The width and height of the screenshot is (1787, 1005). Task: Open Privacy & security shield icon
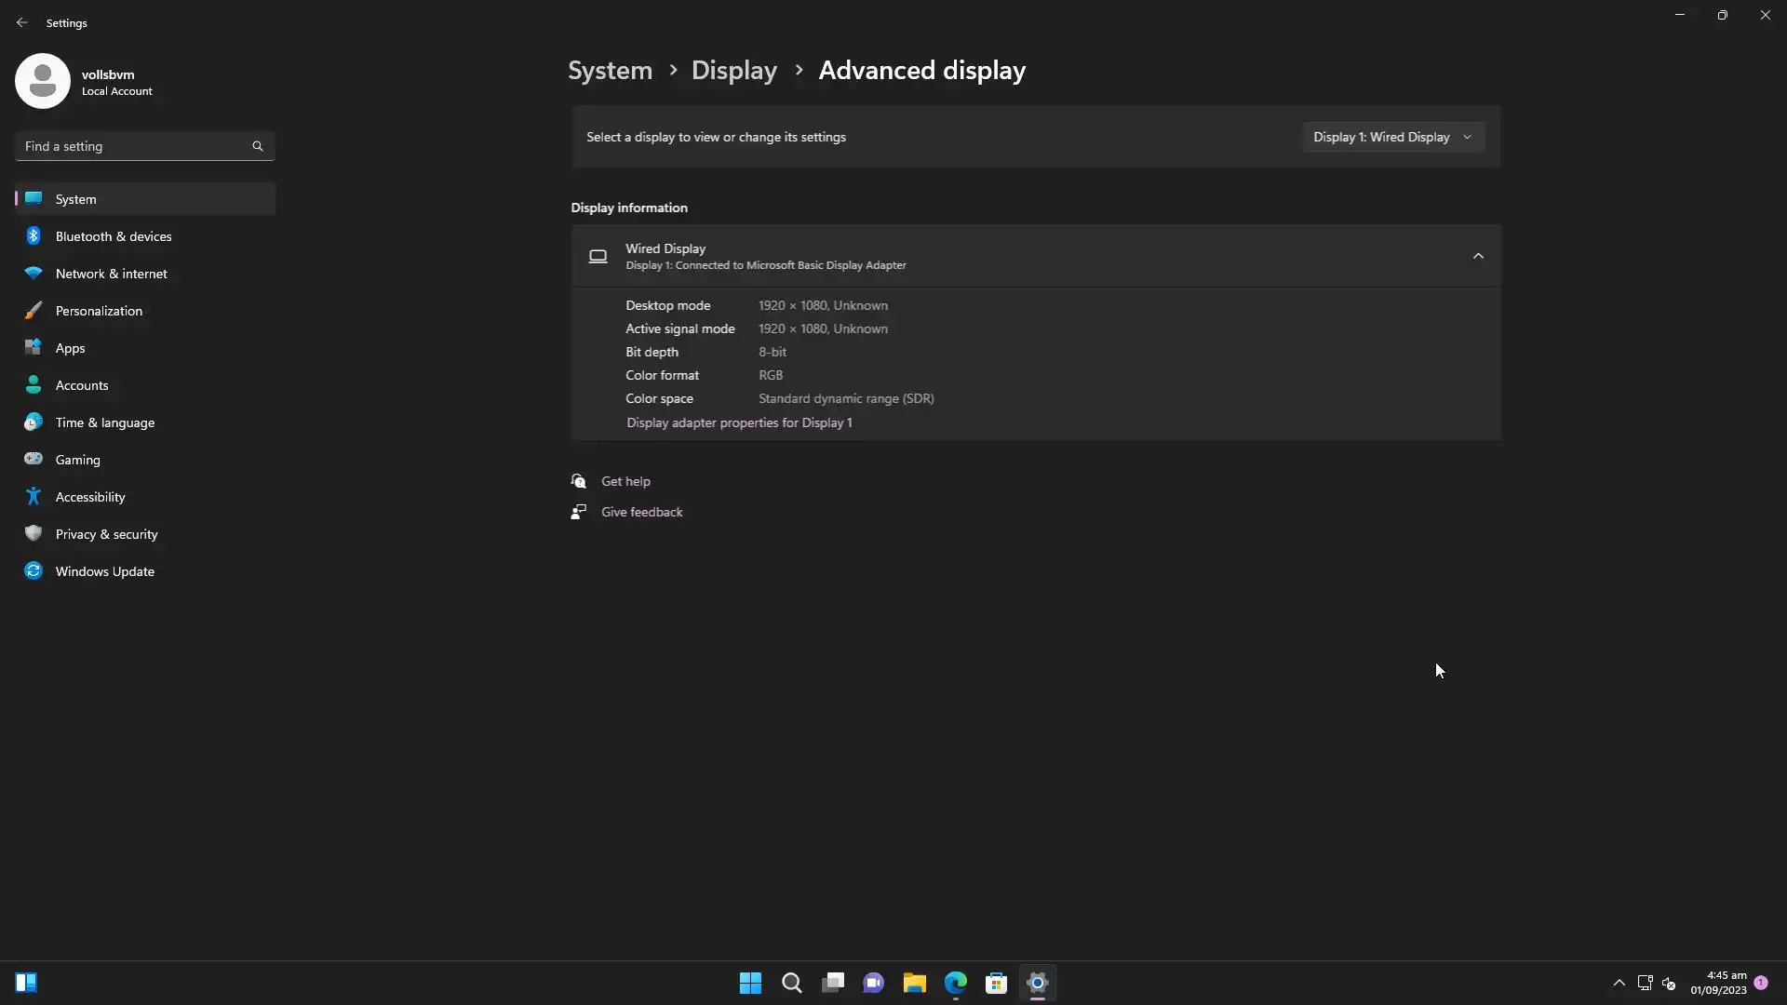(34, 534)
